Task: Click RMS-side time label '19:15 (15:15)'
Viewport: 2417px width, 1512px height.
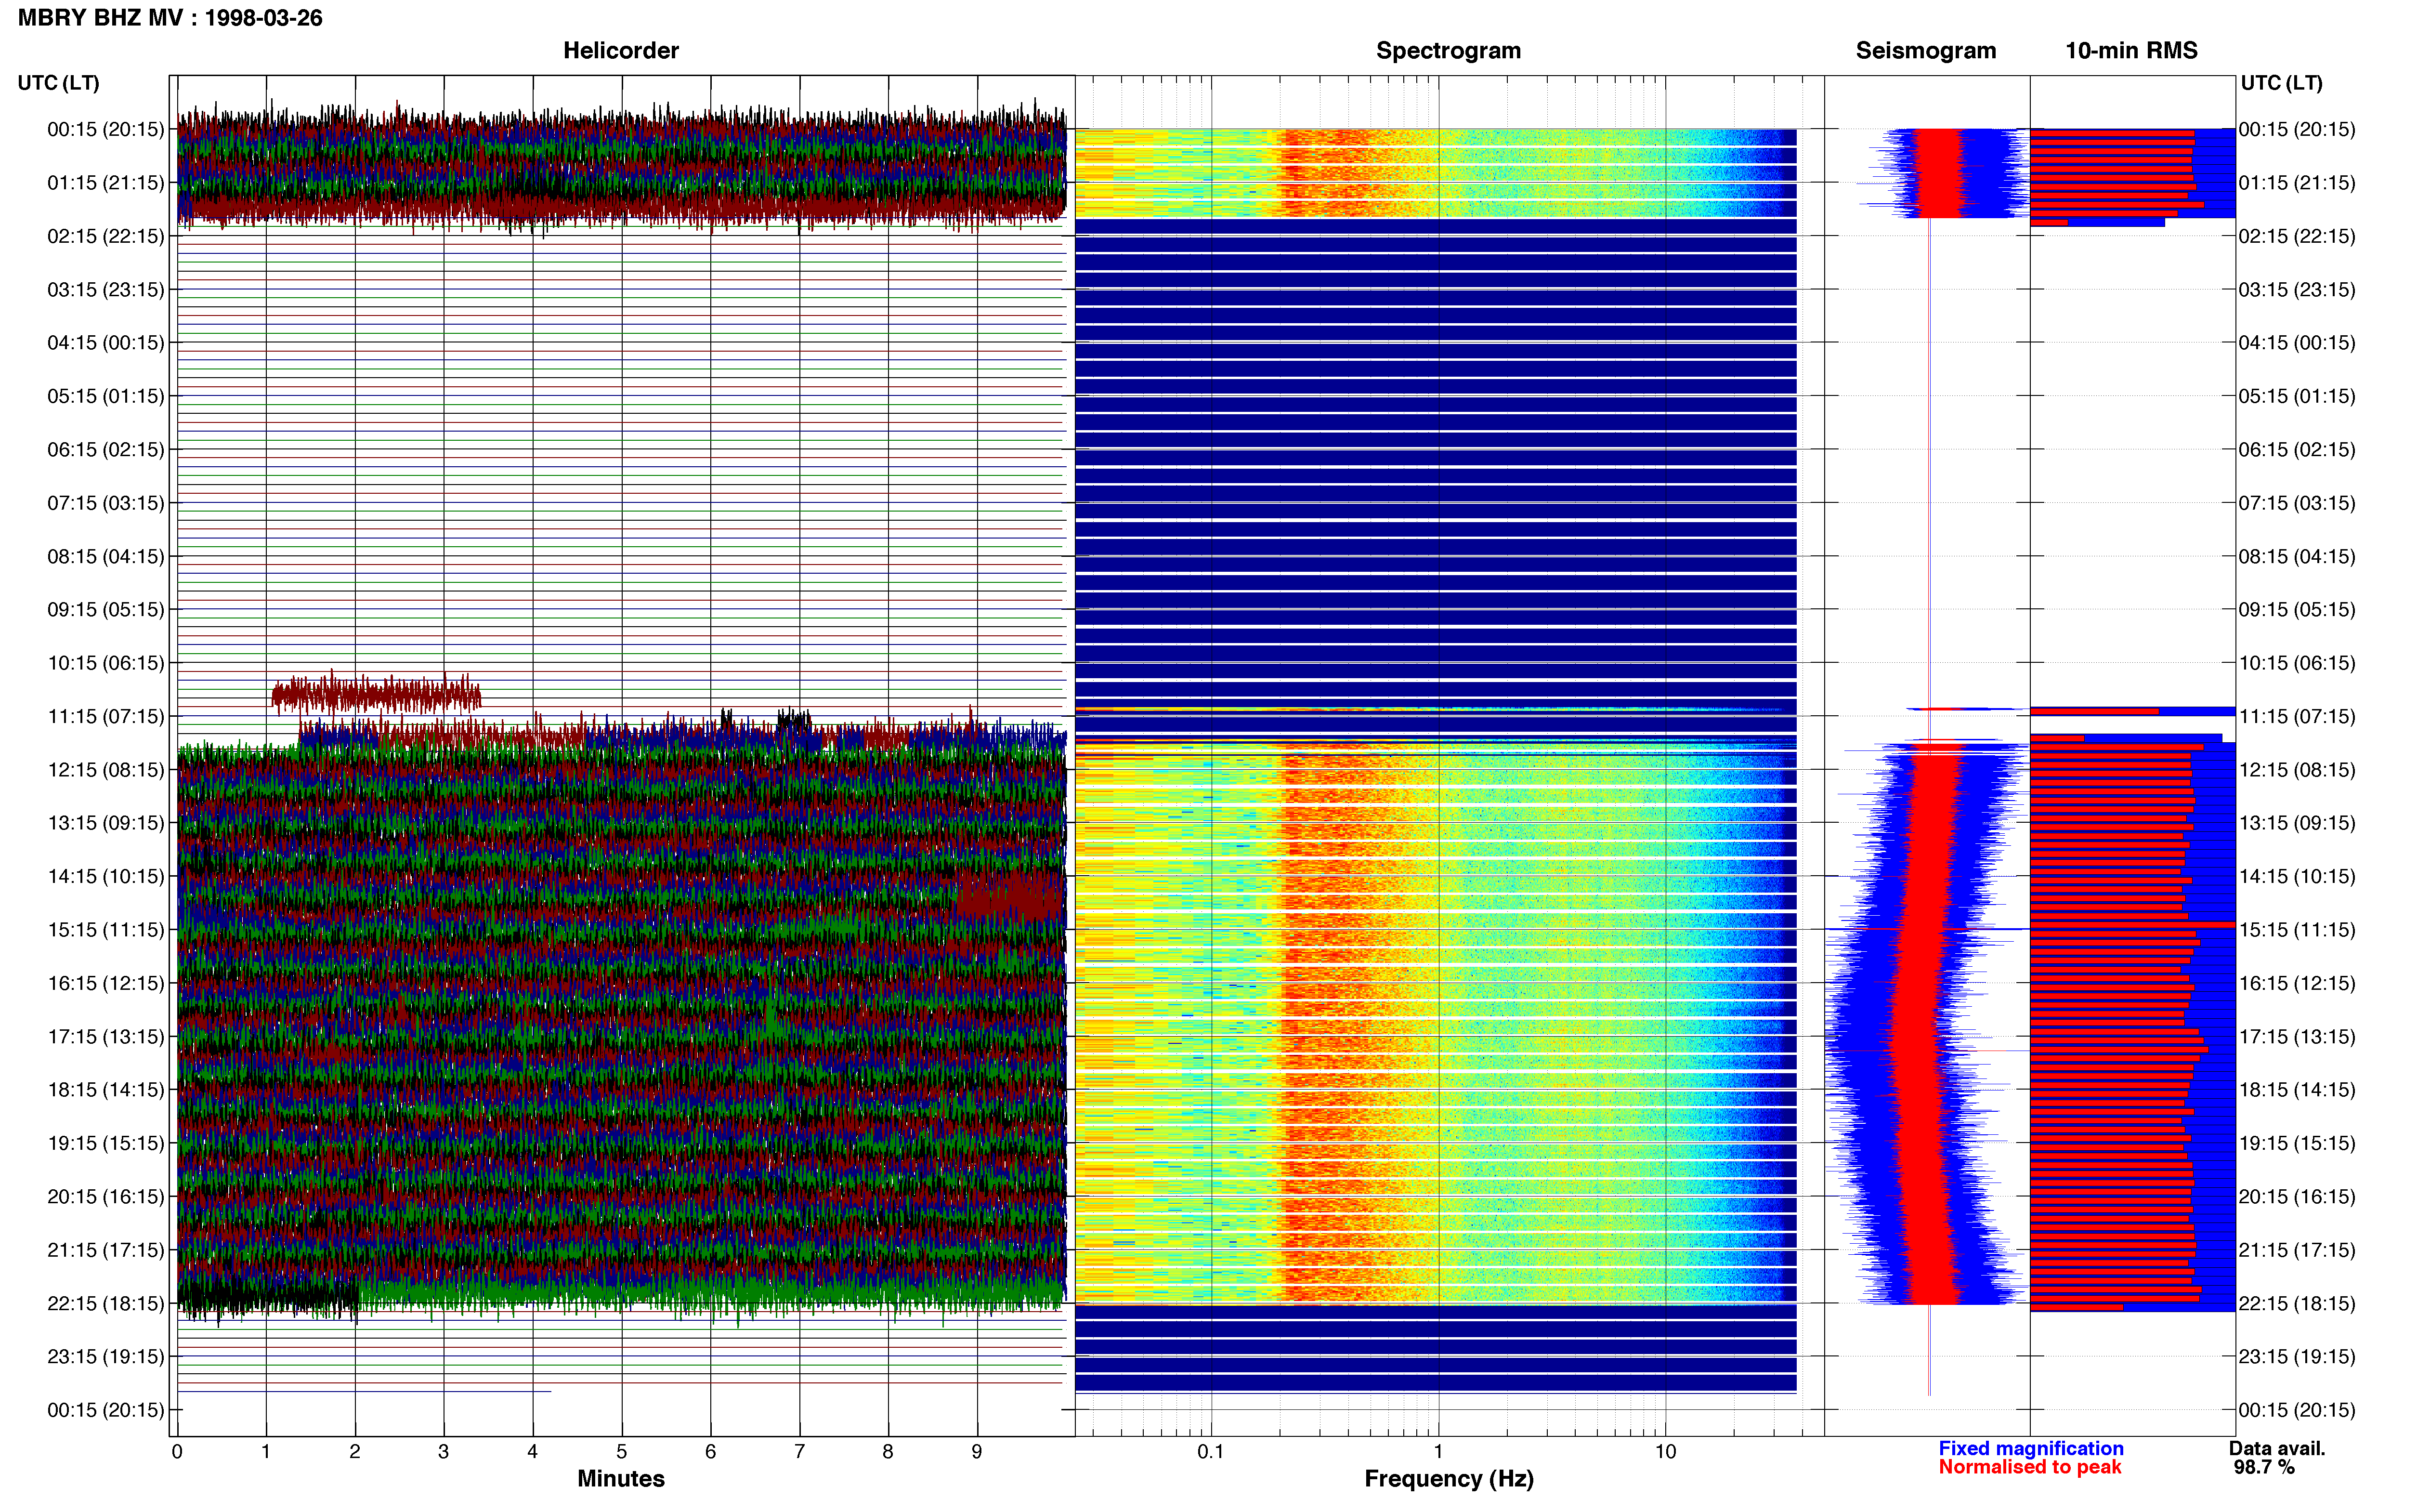Action: [x=2297, y=1143]
